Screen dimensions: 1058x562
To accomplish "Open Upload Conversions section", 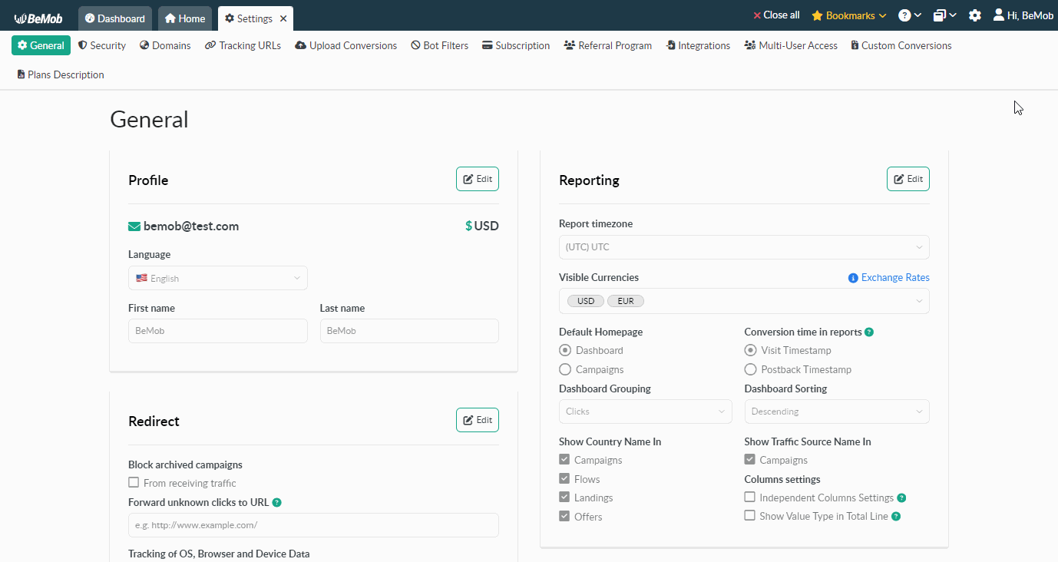I will 346,45.
